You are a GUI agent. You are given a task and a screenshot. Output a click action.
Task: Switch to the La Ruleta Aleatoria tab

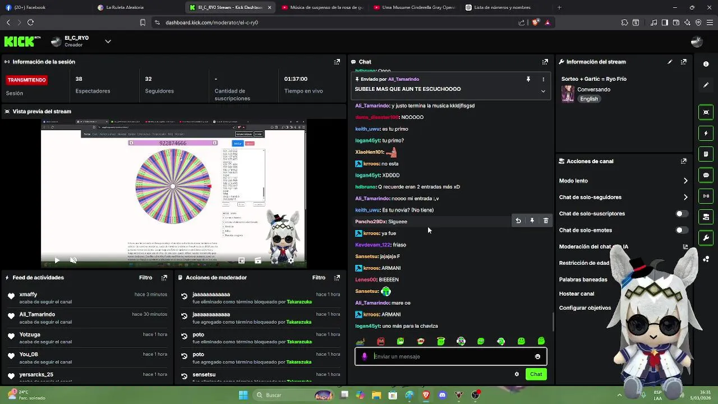pos(138,7)
